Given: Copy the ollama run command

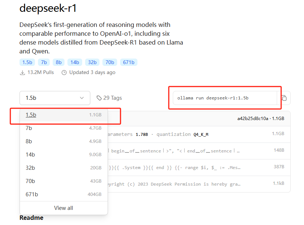Looking at the screenshot, I should pos(284,98).
